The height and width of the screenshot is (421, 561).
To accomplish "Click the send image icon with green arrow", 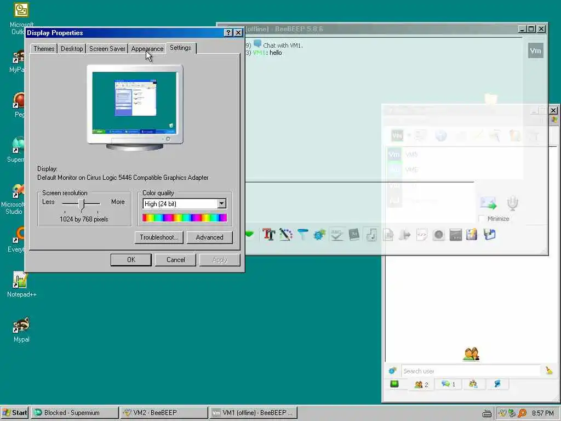I will tap(488, 203).
